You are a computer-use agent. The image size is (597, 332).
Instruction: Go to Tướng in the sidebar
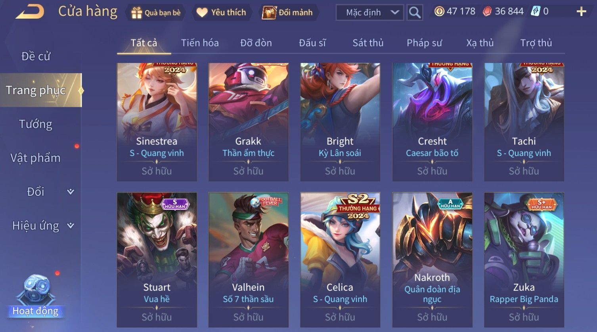36,124
